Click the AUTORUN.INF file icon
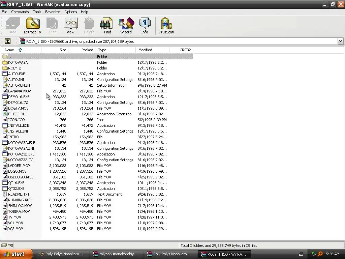This screenshot has width=345, height=259. tap(5, 85)
